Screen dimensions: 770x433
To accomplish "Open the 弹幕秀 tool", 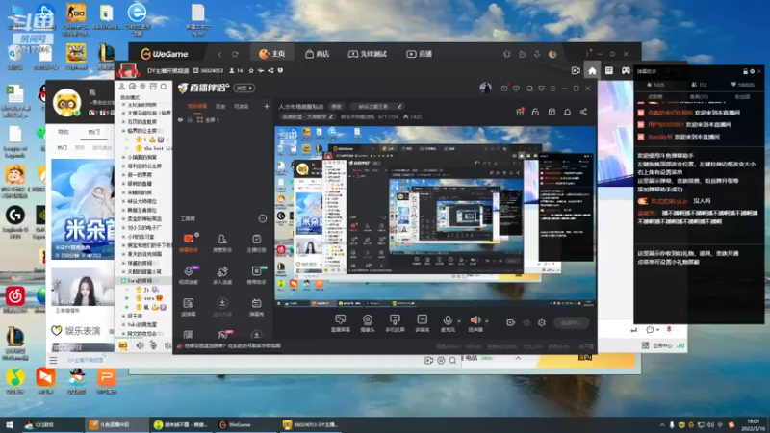I will (256, 307).
